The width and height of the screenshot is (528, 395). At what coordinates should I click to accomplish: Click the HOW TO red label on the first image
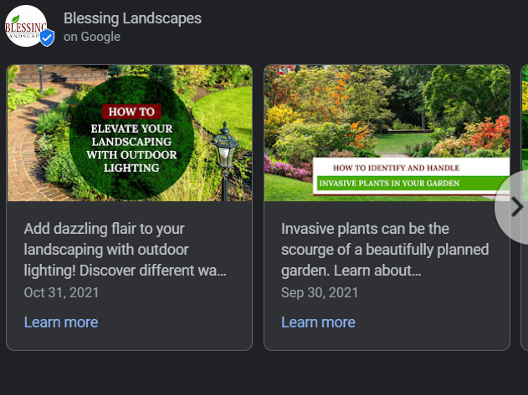[x=131, y=112]
